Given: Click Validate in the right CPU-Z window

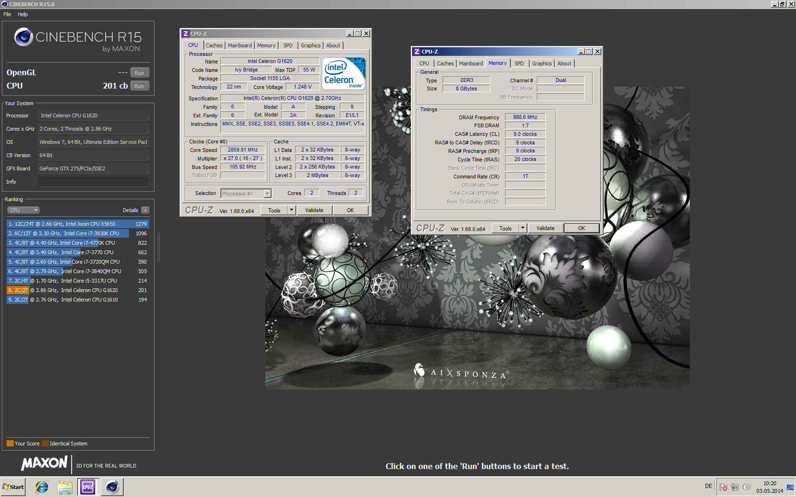Looking at the screenshot, I should pyautogui.click(x=545, y=228).
